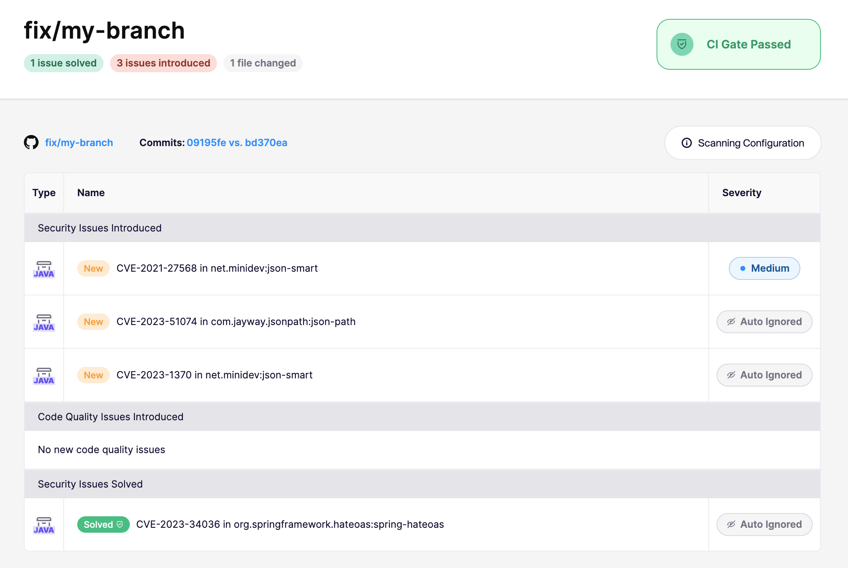Viewport: 848px width, 568px height.
Task: Collapse Security Issues Introduced section header
Action: 100,228
